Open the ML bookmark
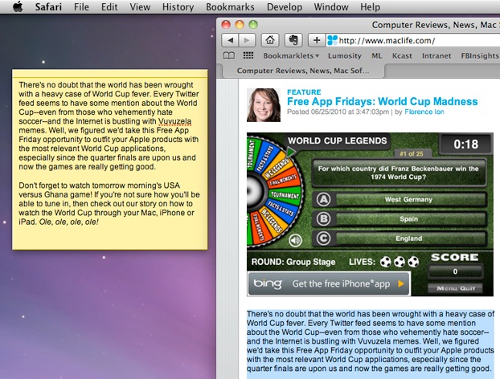500x379 pixels. 376,55
